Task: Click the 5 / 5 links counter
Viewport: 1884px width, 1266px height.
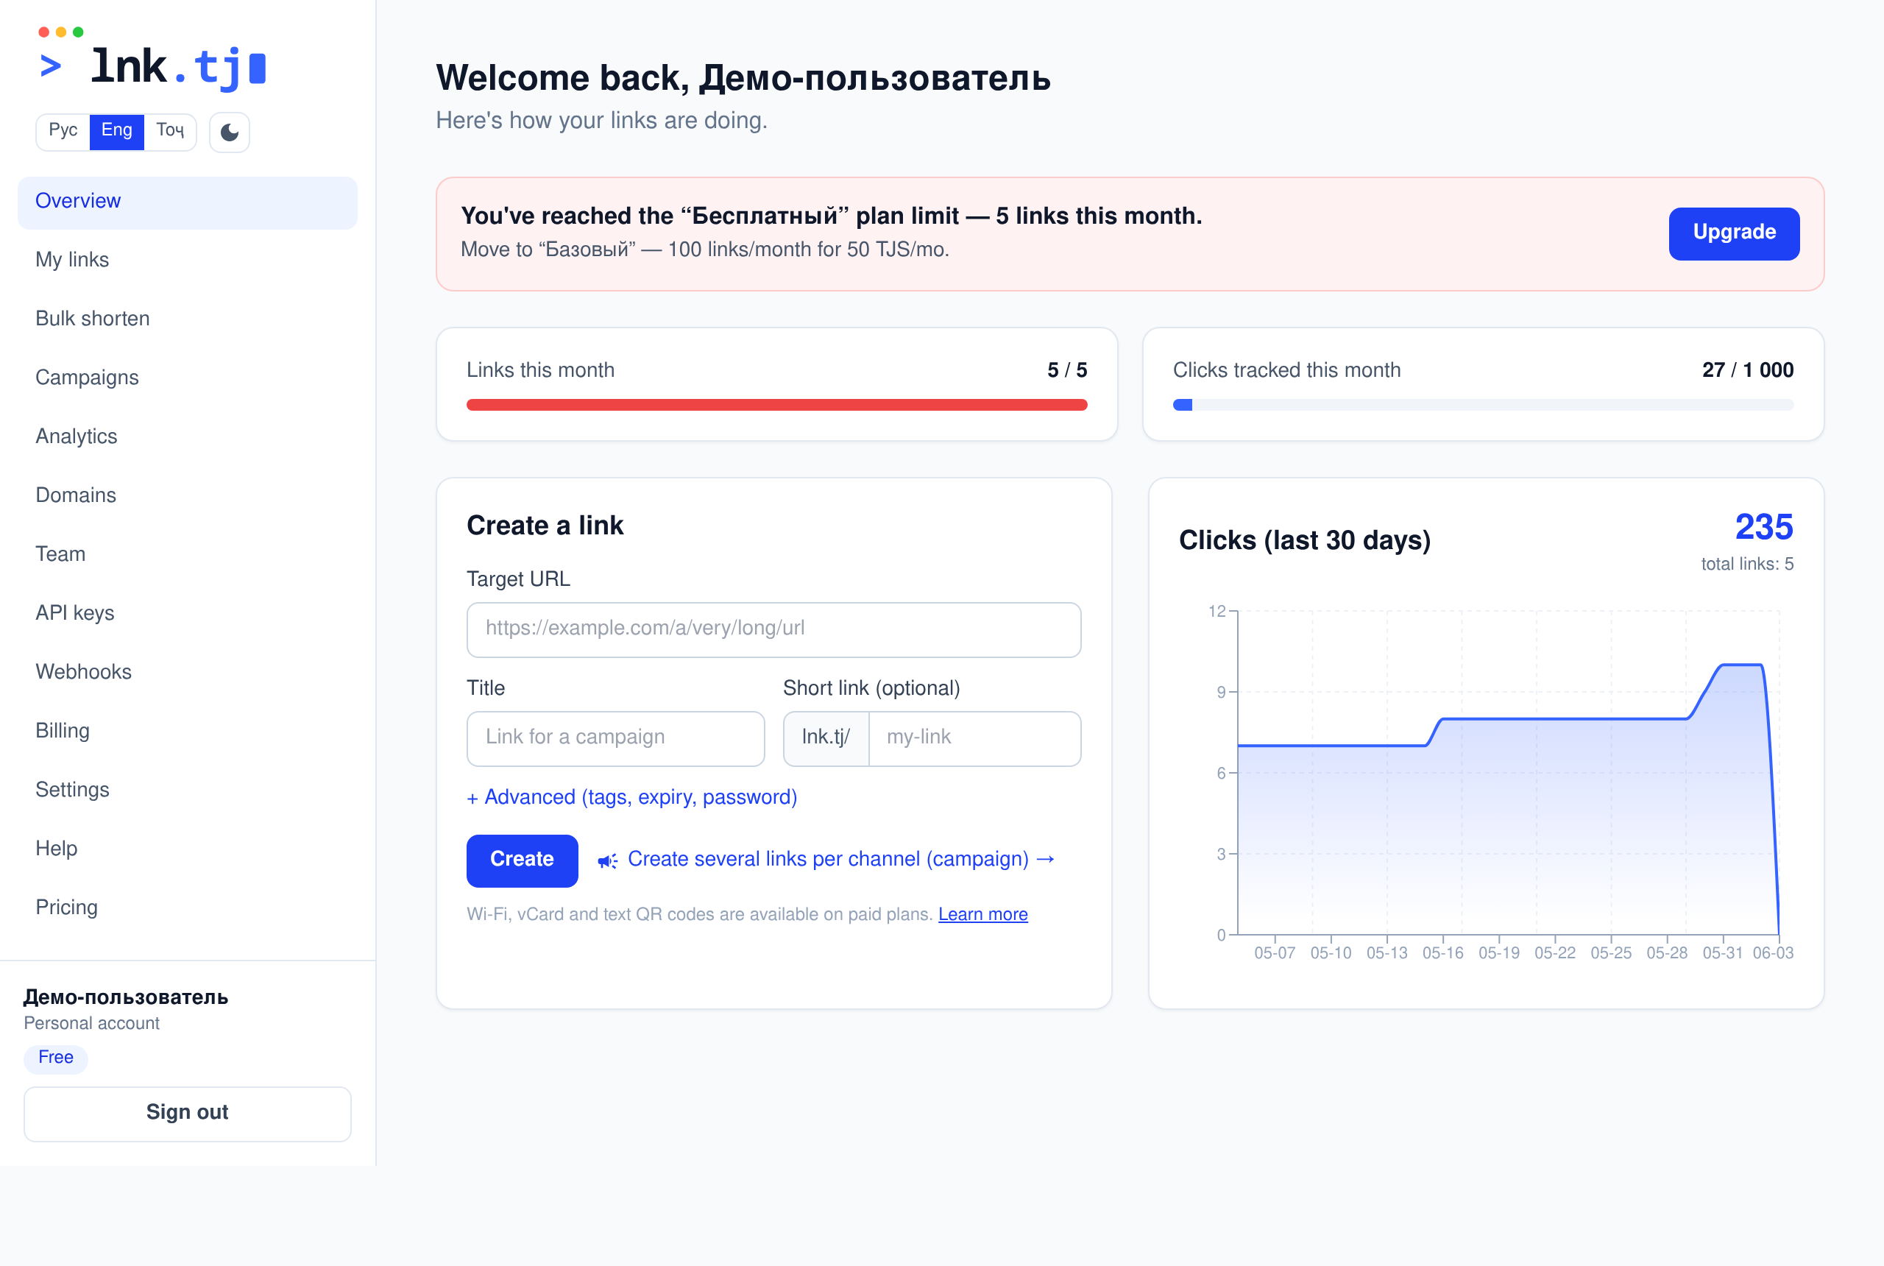Action: click(x=1067, y=370)
